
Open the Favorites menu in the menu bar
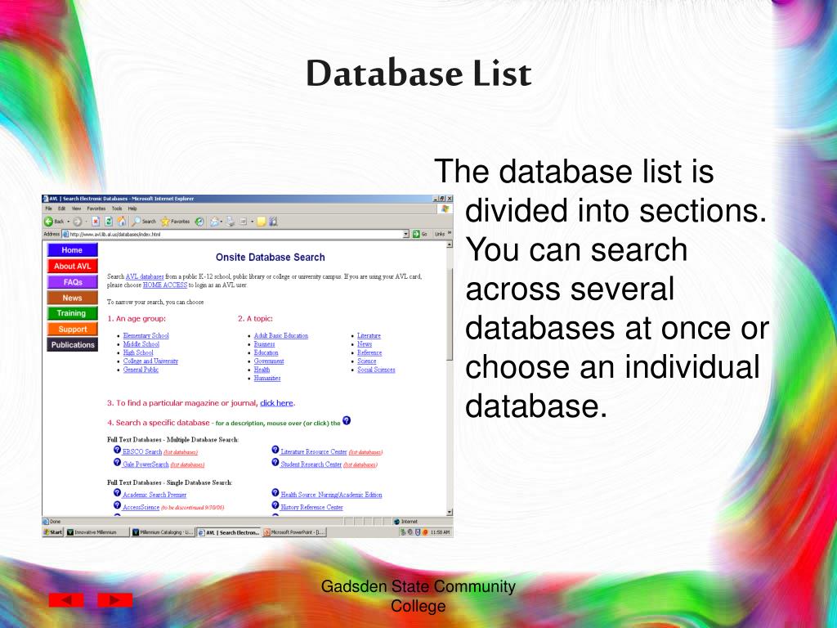96,209
